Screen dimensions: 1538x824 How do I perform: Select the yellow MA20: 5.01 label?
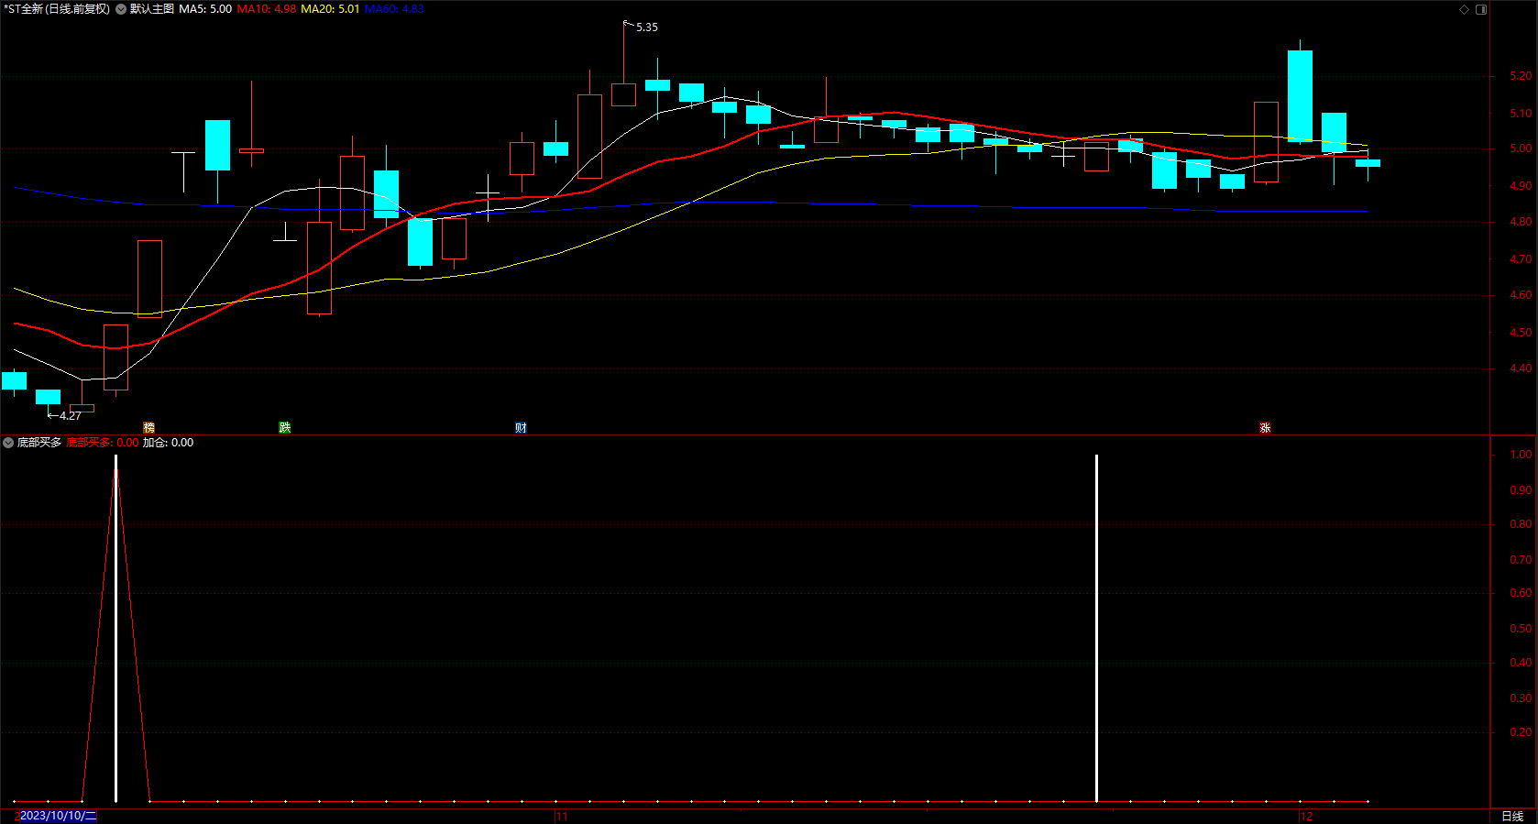pos(330,9)
